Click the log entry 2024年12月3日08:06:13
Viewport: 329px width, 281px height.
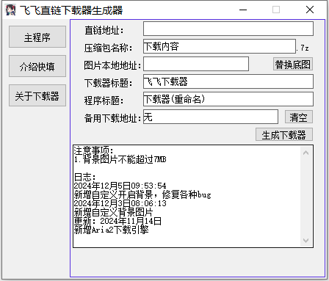click(120, 203)
